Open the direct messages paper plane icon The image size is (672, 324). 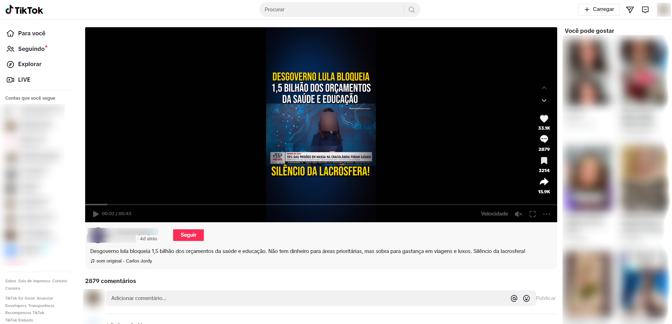tap(630, 10)
